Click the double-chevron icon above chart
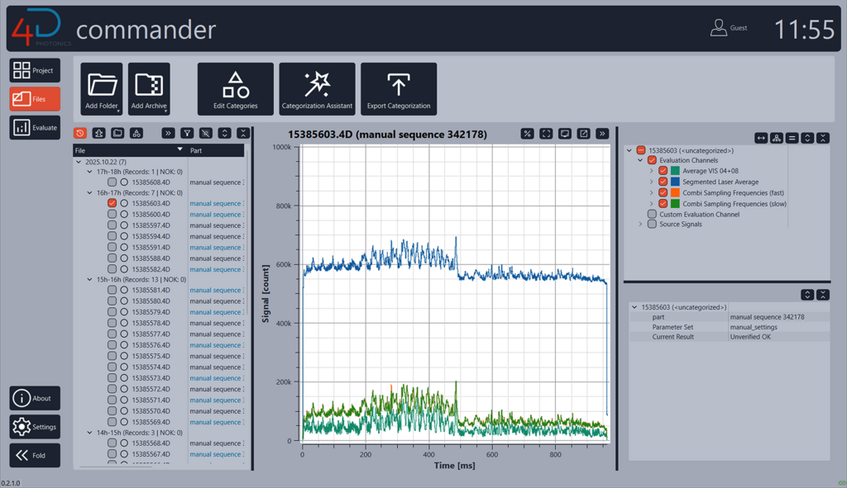This screenshot has width=847, height=488. click(x=602, y=134)
